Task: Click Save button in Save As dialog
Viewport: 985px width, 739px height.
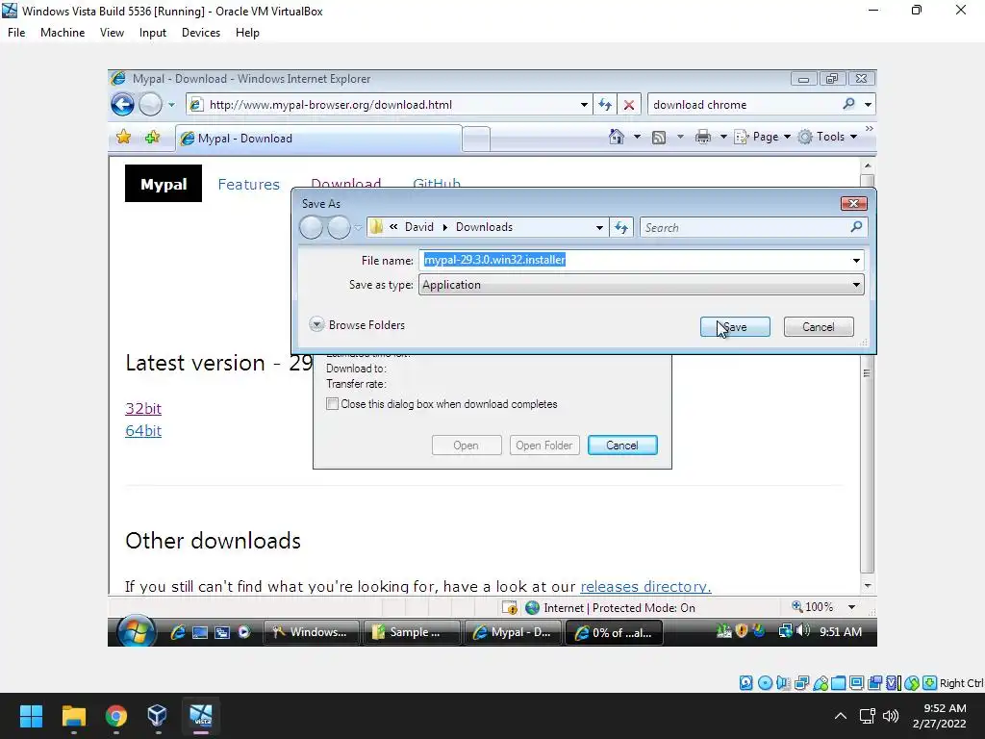Action: [735, 327]
